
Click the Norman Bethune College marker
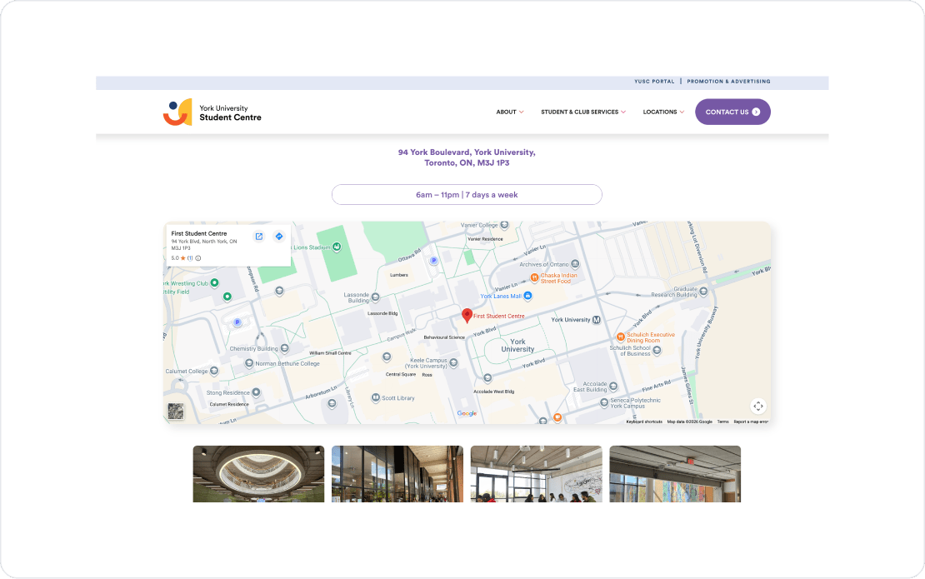pyautogui.click(x=249, y=363)
